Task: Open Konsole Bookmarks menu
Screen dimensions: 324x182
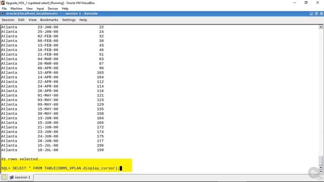Action: (x=49, y=20)
